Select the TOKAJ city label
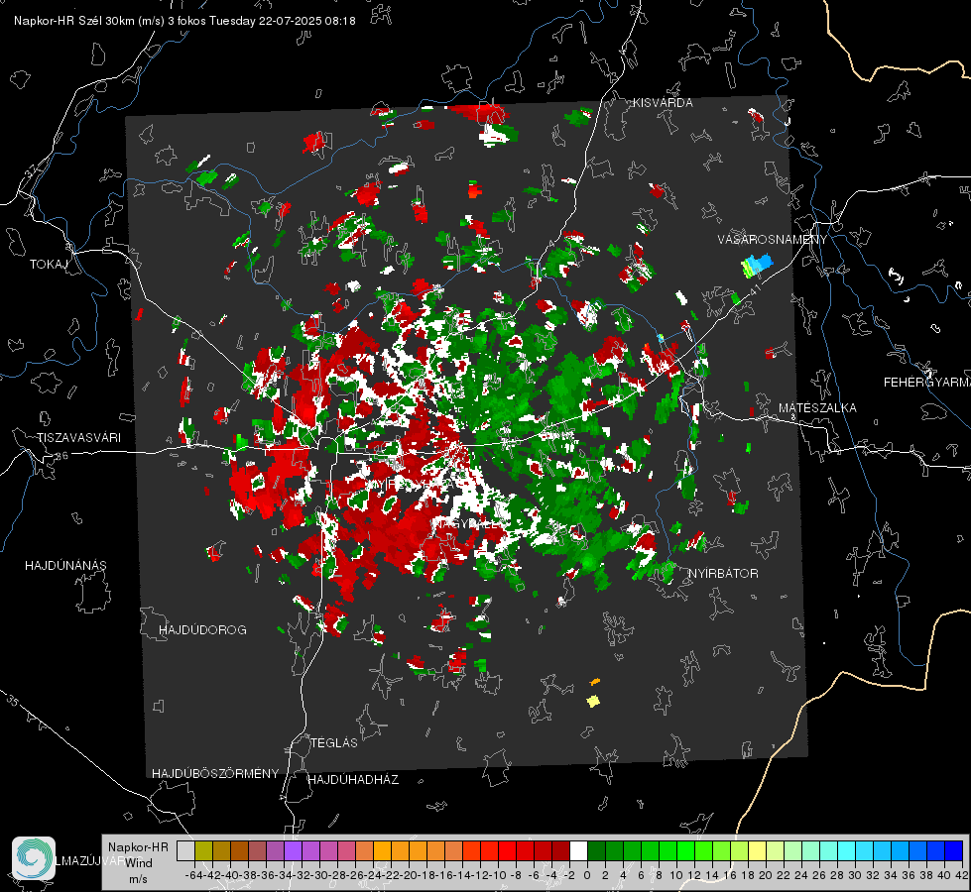 (x=49, y=265)
